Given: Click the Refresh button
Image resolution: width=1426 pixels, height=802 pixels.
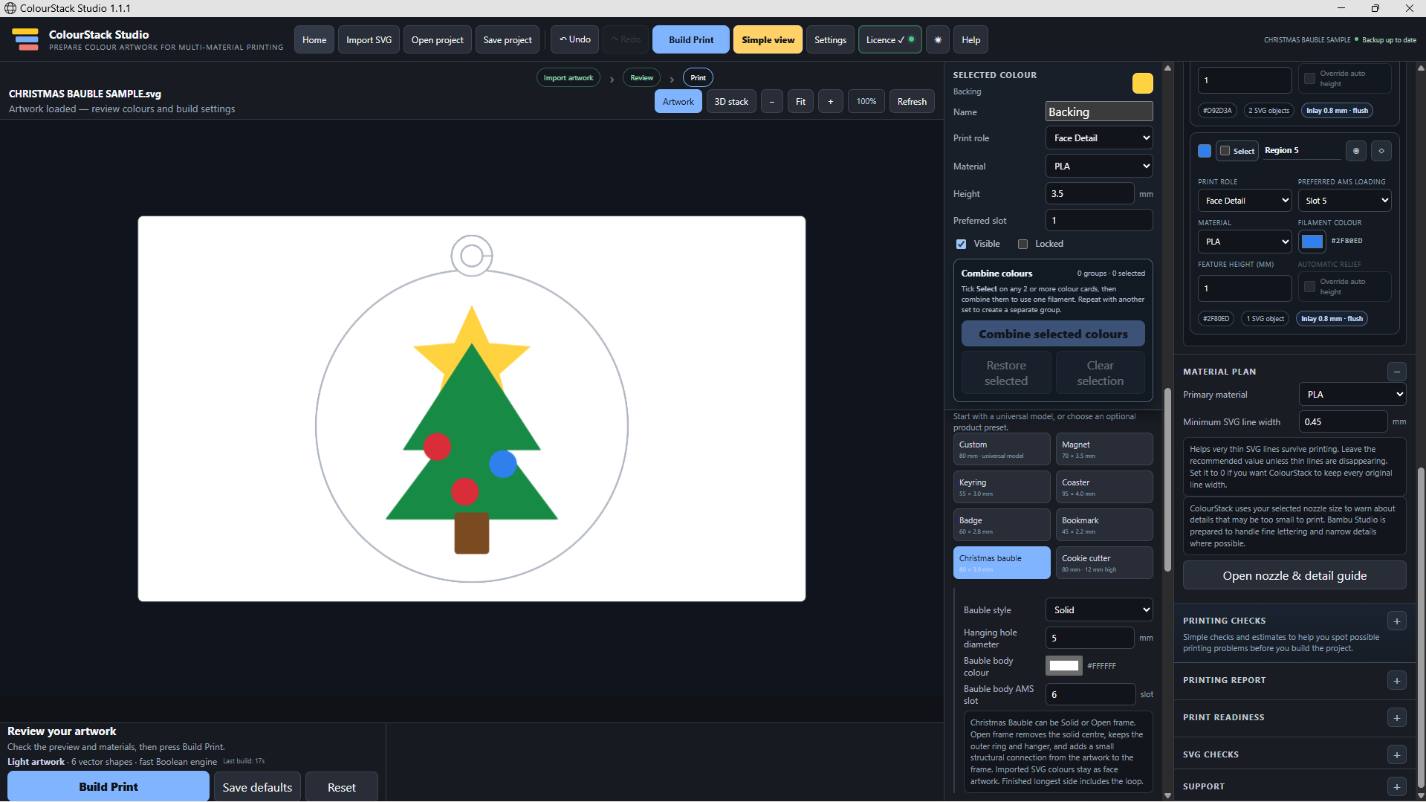Looking at the screenshot, I should pos(912,102).
